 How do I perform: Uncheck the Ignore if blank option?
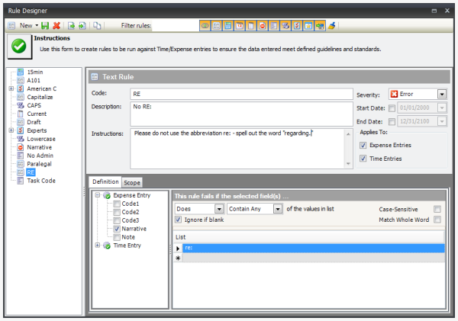[x=179, y=220]
